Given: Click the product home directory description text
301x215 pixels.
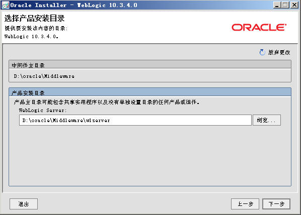Looking at the screenshot, I should point(107,102).
